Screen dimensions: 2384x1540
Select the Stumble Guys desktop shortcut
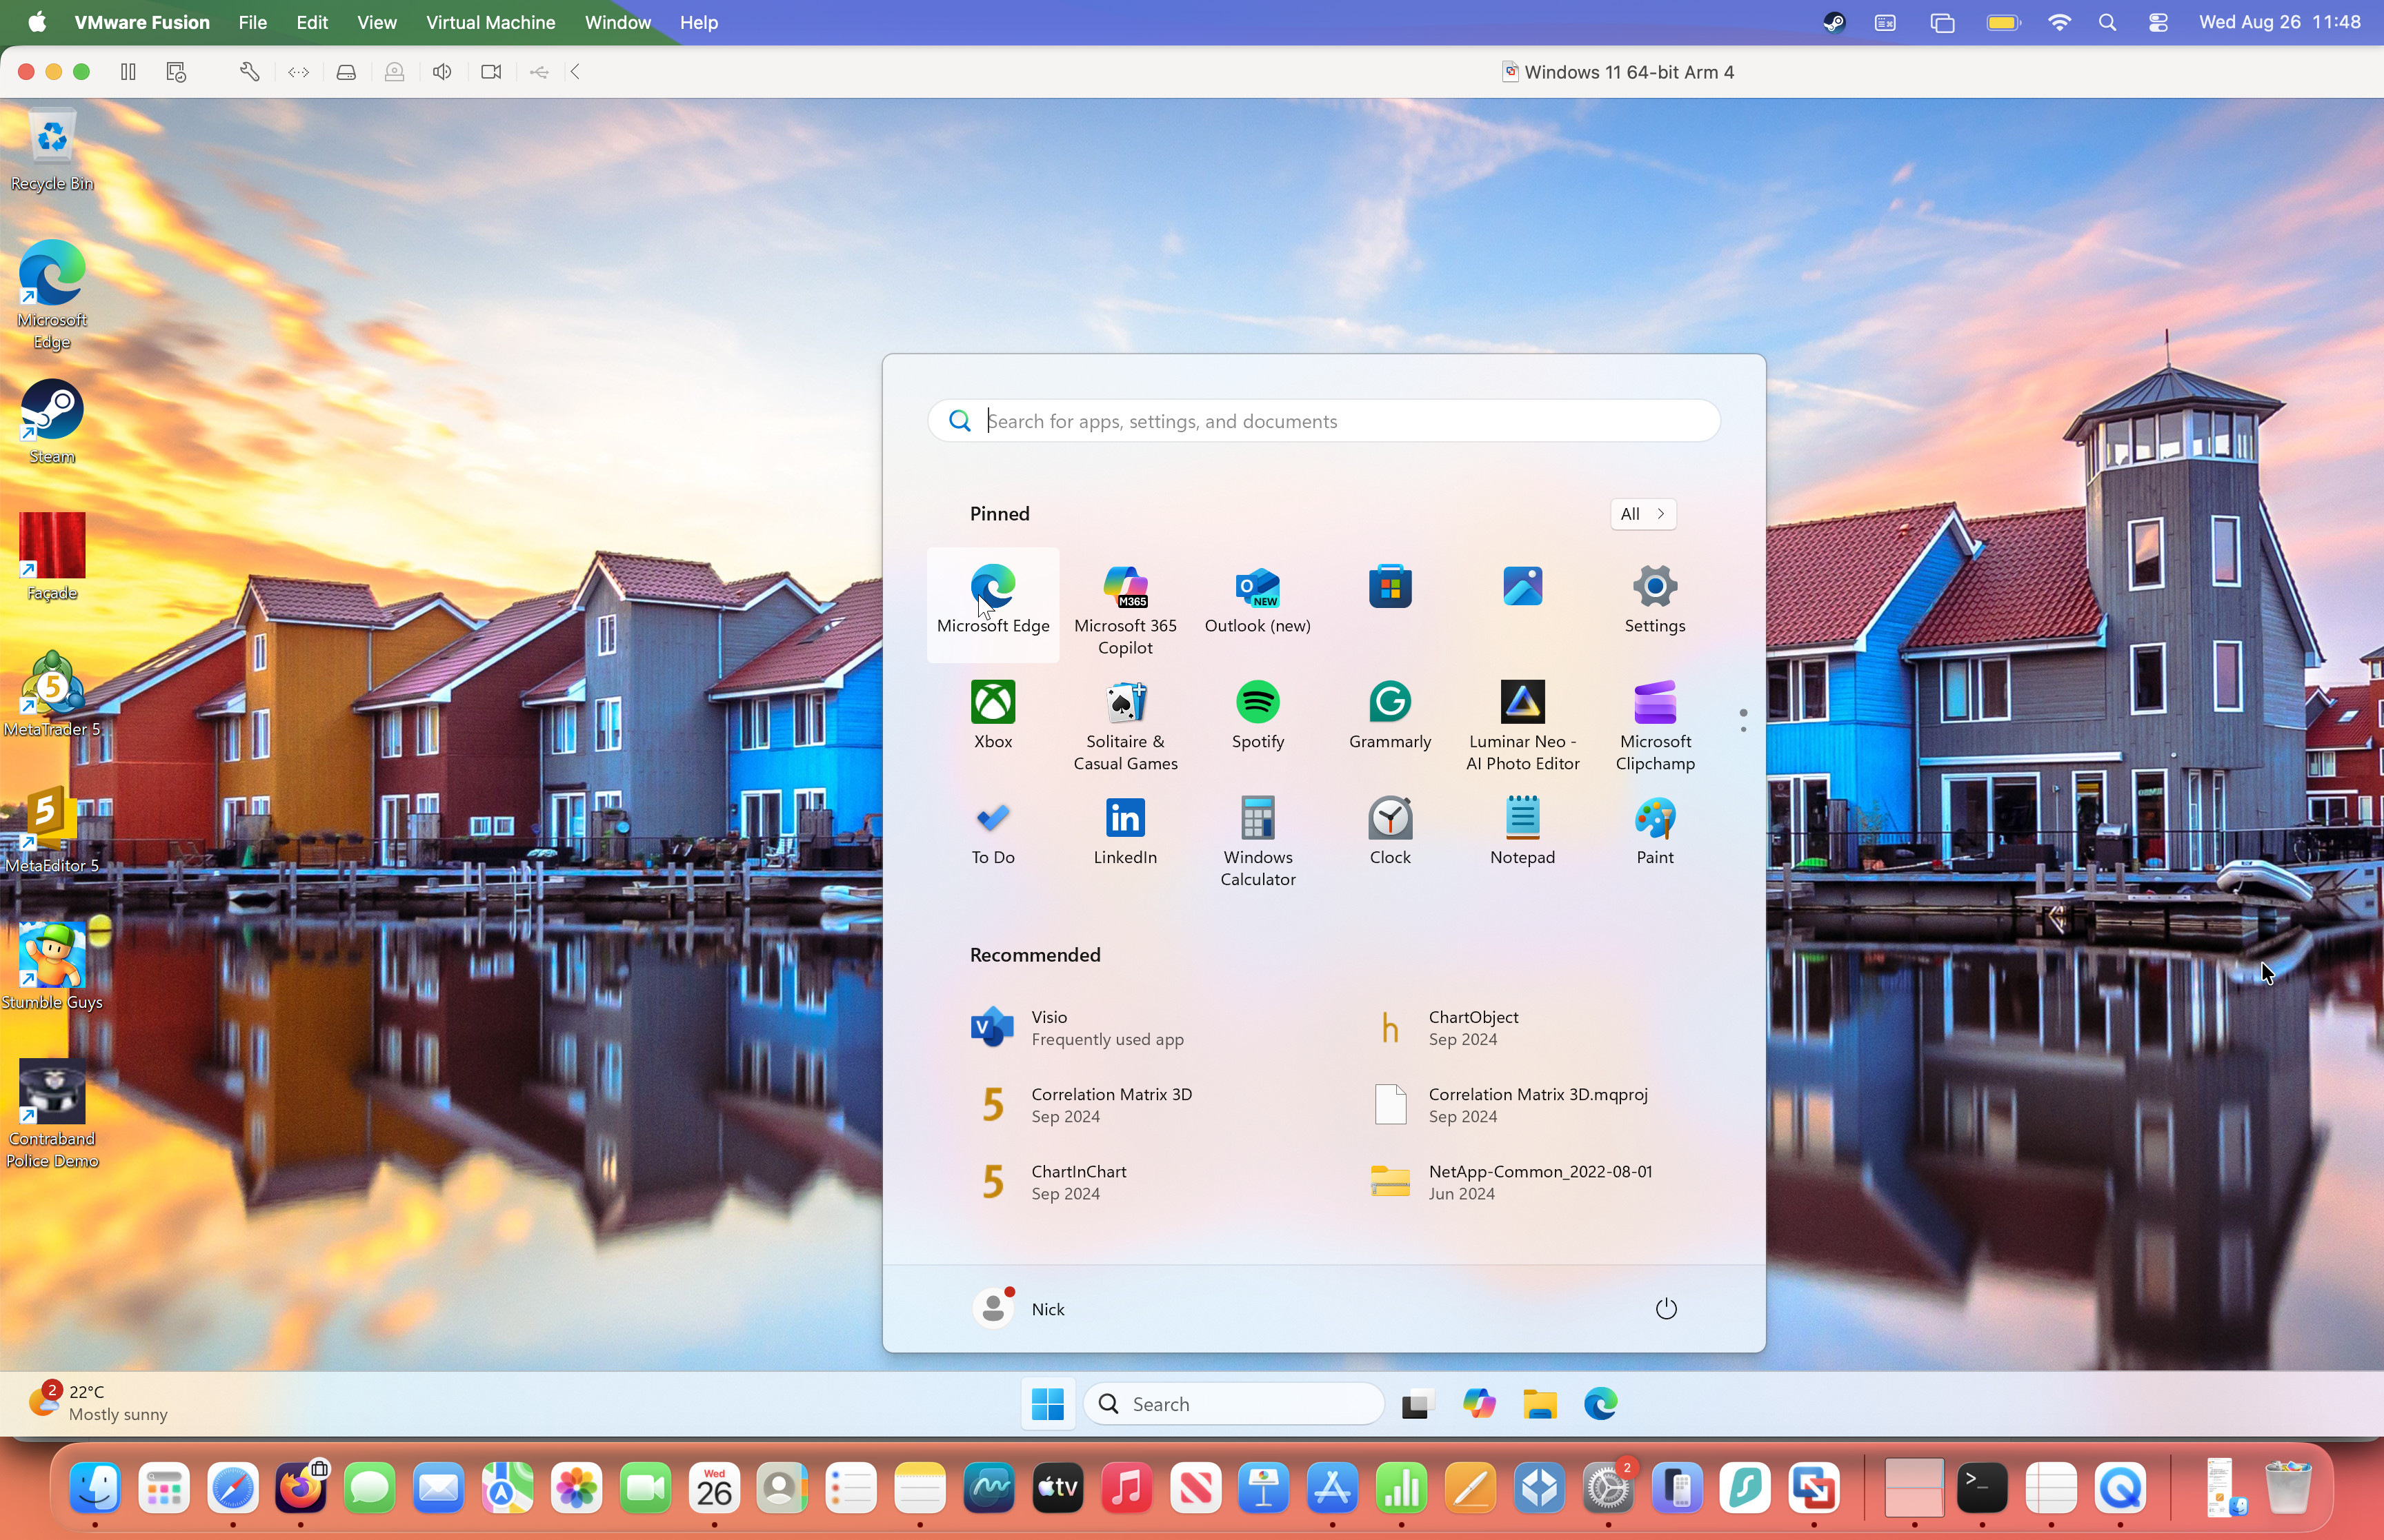pos(52,966)
